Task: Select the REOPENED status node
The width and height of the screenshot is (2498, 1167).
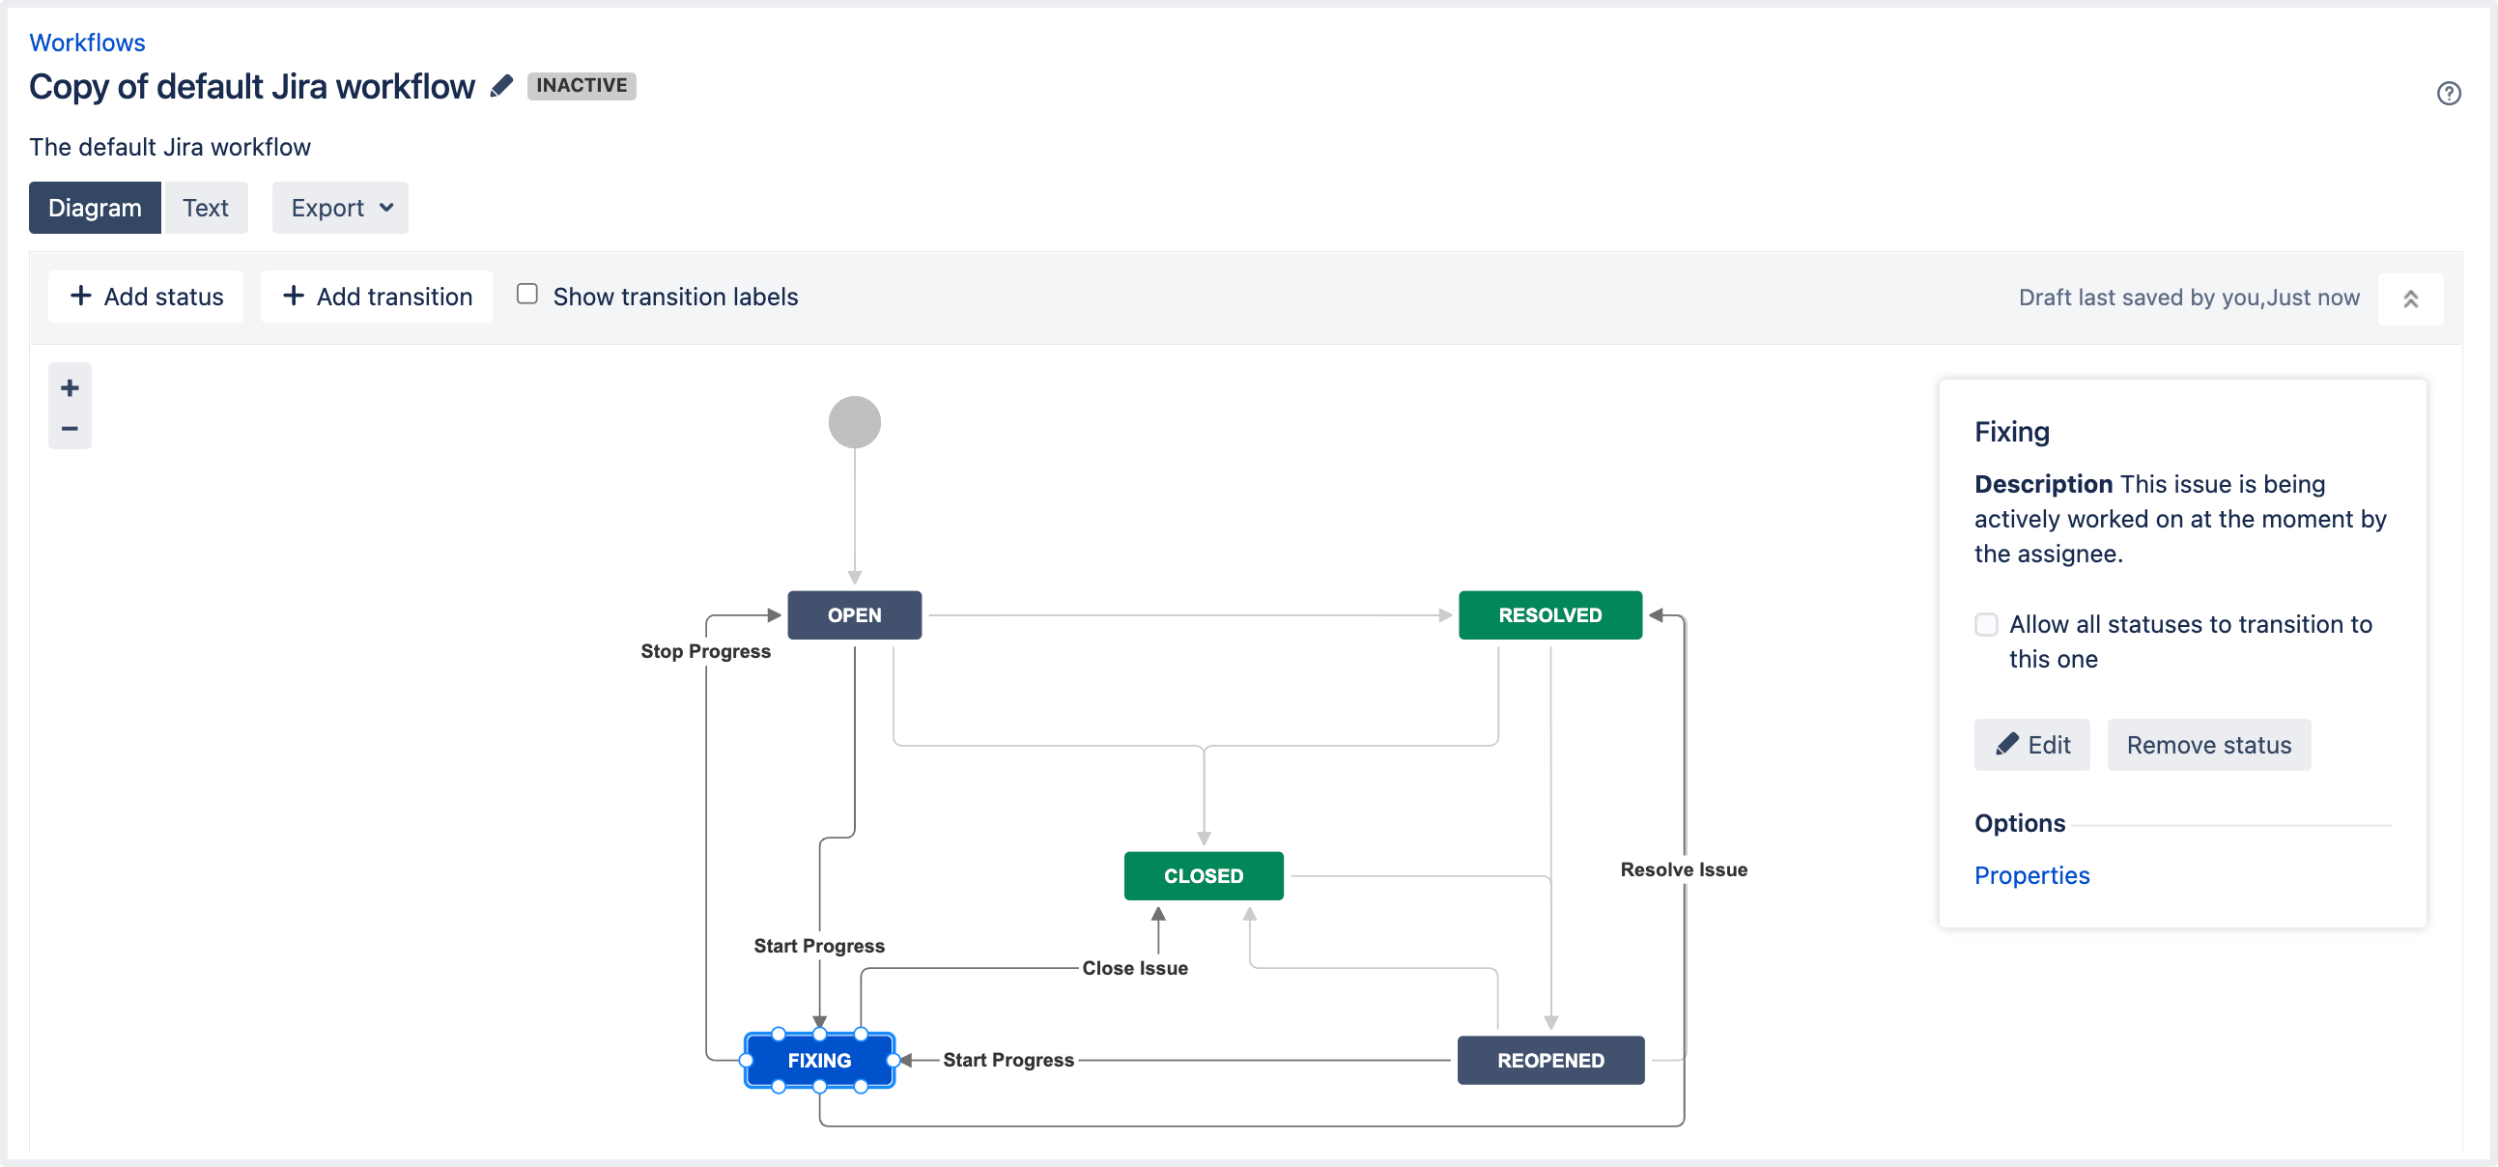Action: 1549,1061
